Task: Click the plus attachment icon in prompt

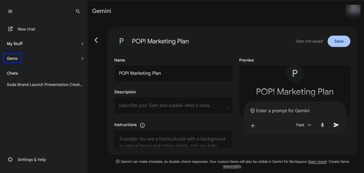Action: [x=253, y=125]
